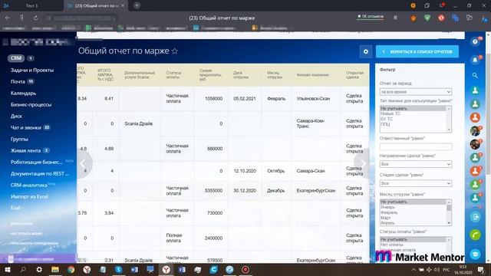
Task: Click prepayment value 5355000 cell
Action: 213,191
